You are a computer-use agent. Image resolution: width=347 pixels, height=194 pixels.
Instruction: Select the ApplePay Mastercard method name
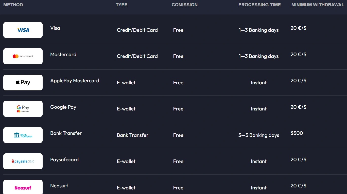75,81
